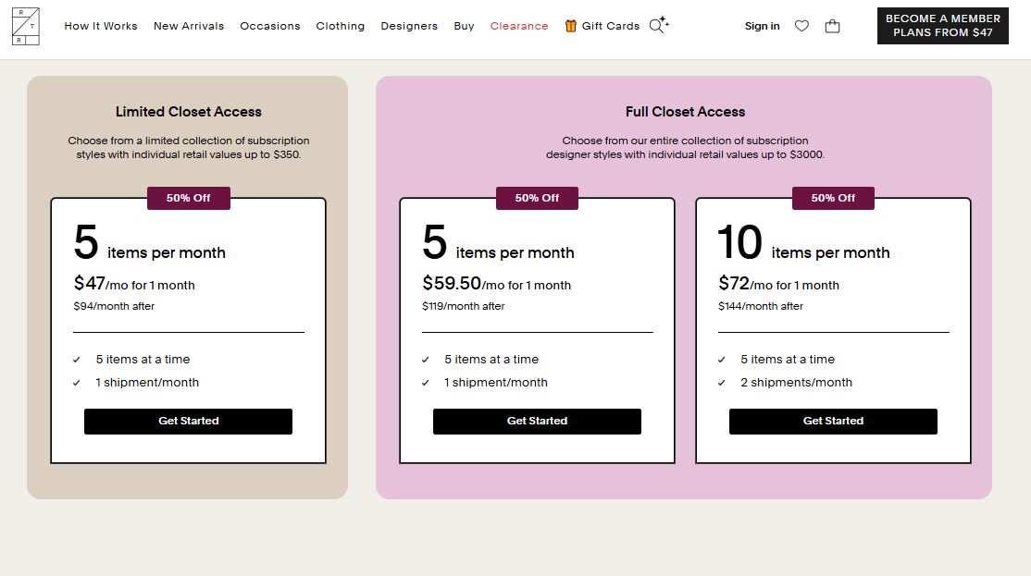Click the Rent the Runway logo
This screenshot has height=576, width=1031.
pyautogui.click(x=26, y=26)
